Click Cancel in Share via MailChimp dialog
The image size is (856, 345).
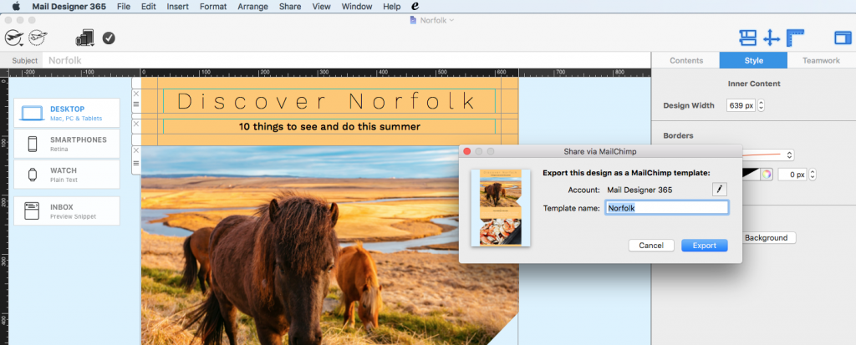(x=651, y=246)
